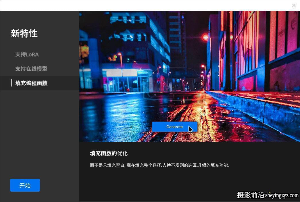This screenshot has width=300, height=202.
Task: Click the description text starting 而不是只填充空白
Action: [159, 165]
